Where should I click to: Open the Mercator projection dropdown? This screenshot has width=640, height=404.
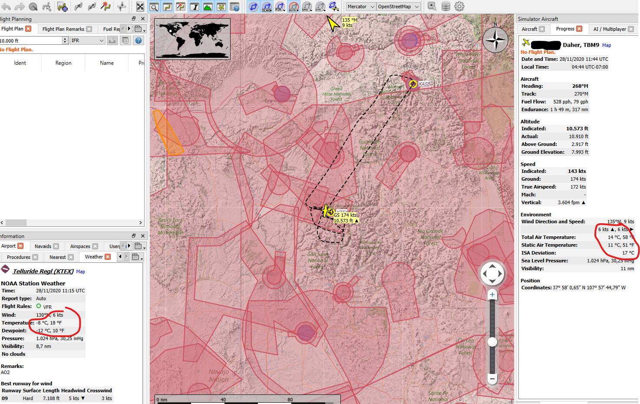(x=360, y=7)
